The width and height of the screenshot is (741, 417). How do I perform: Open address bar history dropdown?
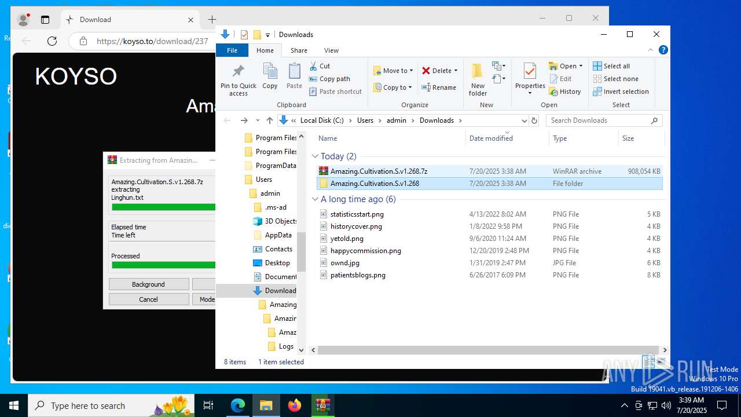pyautogui.click(x=524, y=120)
